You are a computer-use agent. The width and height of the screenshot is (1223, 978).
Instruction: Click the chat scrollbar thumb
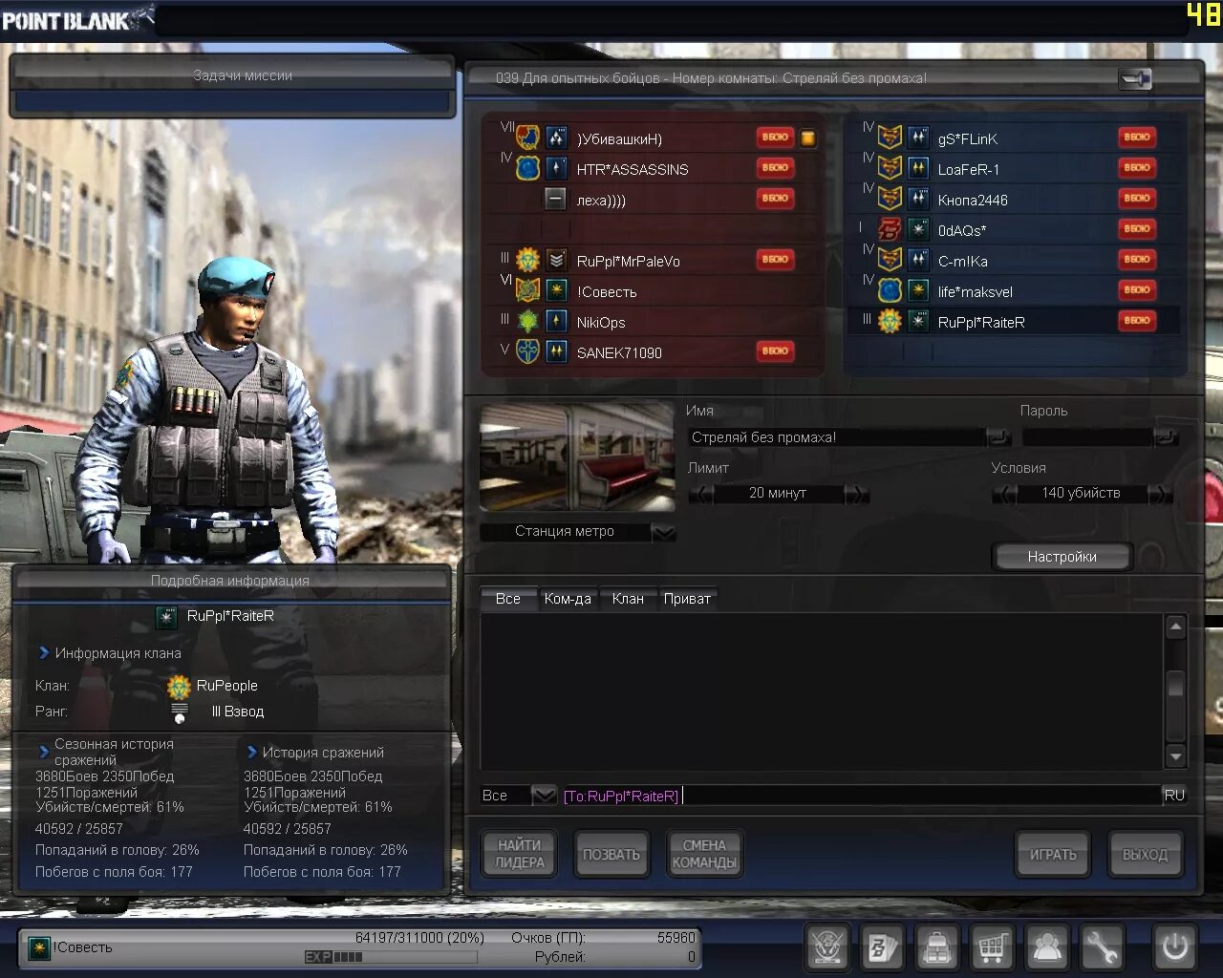point(1176,682)
